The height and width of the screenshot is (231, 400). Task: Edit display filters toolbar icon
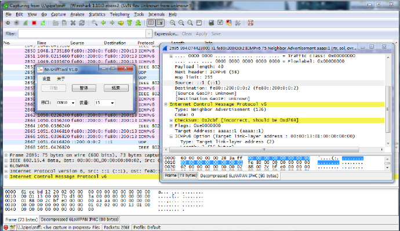[x=220, y=23]
